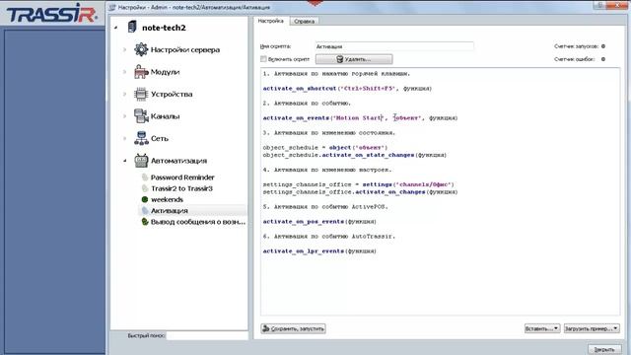The image size is (631, 355).
Task: Select the Модули label in tree
Action: tap(165, 72)
